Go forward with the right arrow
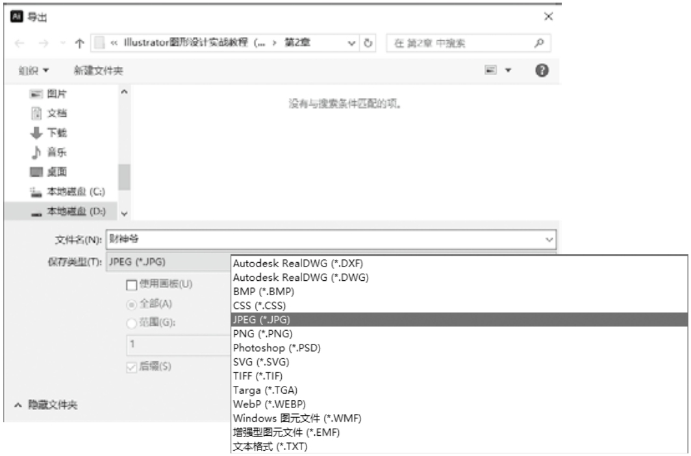 coord(44,43)
